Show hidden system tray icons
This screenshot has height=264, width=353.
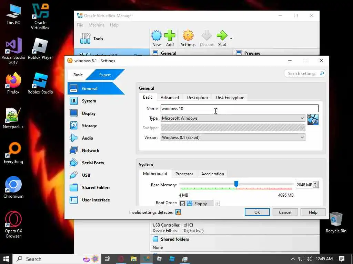pos(293,259)
